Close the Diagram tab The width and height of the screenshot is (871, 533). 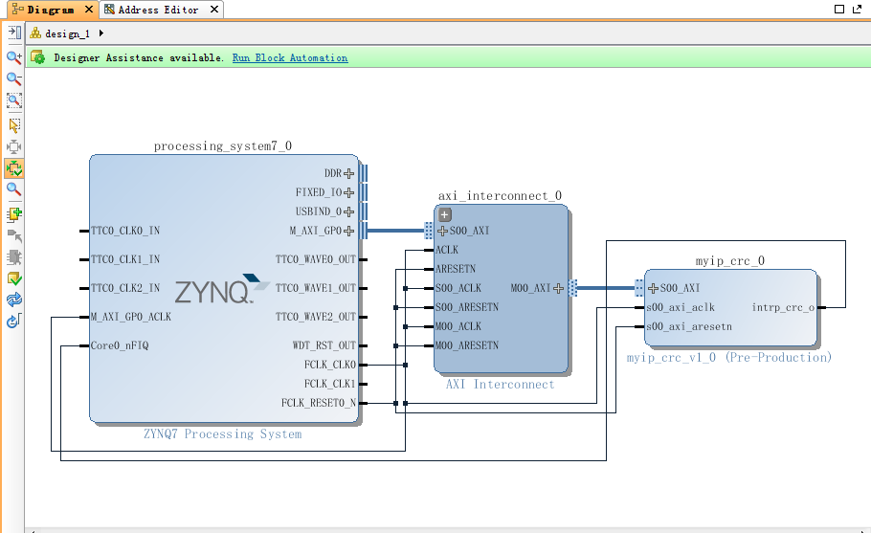88,10
